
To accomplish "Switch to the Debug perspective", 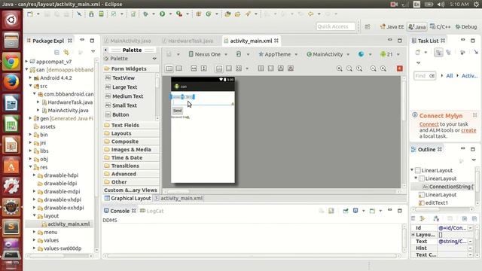I will point(466,27).
